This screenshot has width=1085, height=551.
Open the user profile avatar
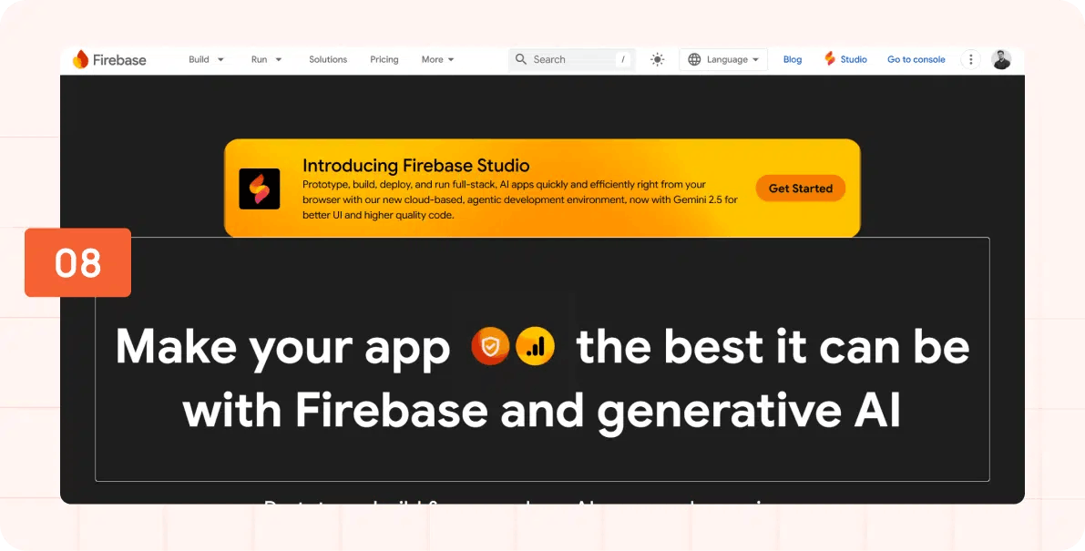click(x=1001, y=59)
